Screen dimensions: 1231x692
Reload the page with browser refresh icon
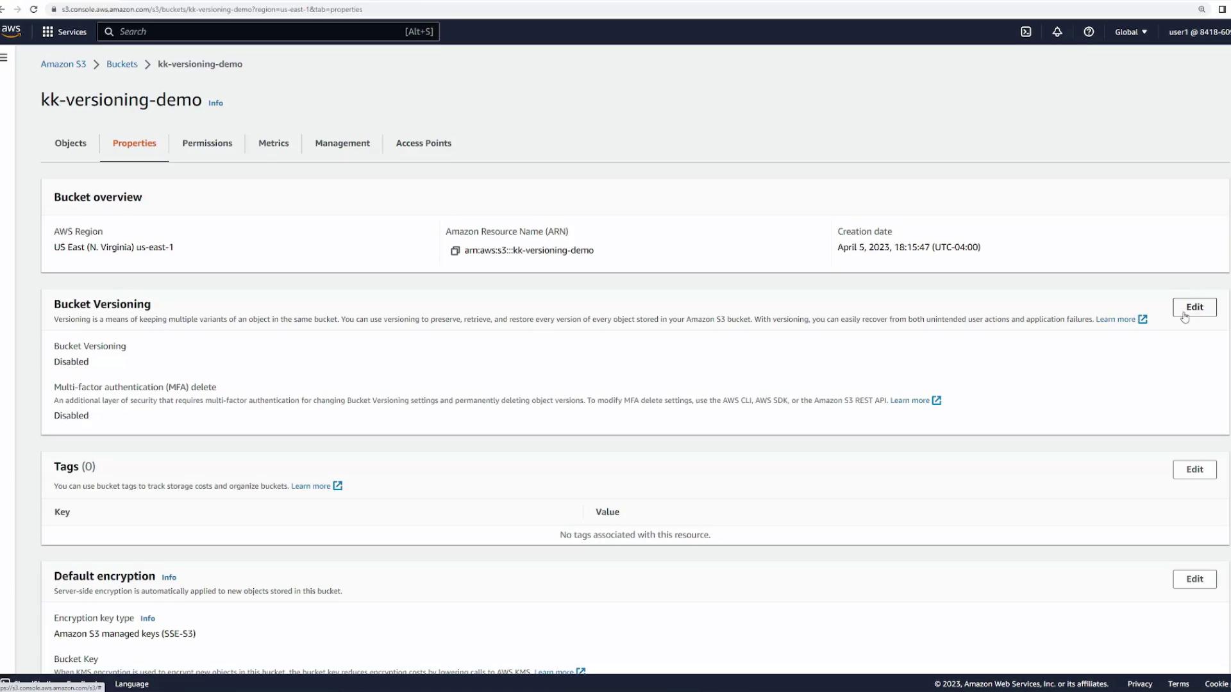click(x=34, y=10)
